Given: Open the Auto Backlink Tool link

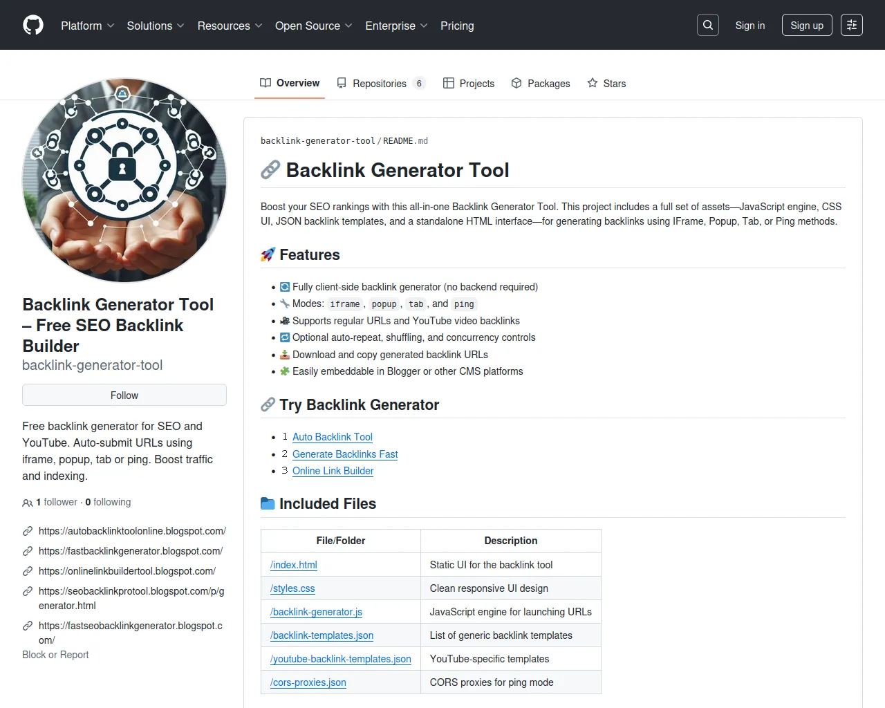Looking at the screenshot, I should point(332,437).
